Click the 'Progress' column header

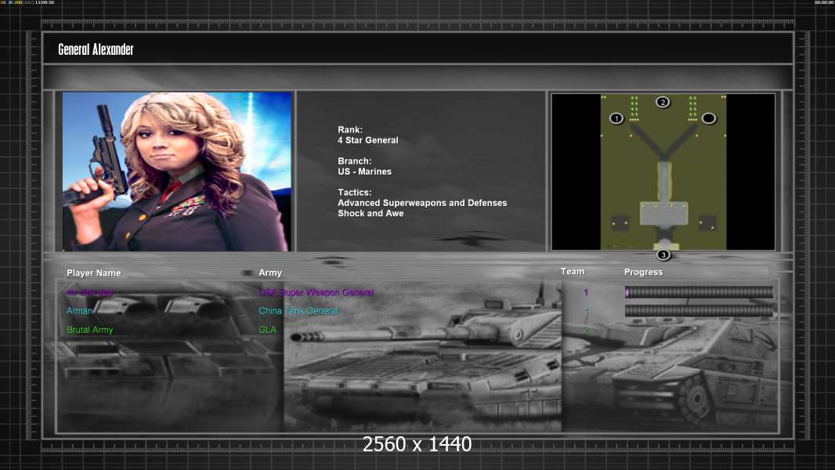click(643, 272)
